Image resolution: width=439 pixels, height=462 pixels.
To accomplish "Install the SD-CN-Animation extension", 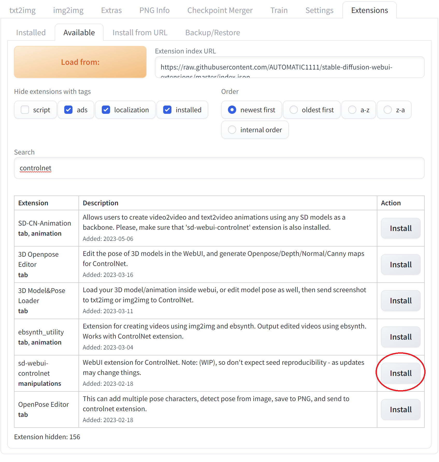I will 400,228.
